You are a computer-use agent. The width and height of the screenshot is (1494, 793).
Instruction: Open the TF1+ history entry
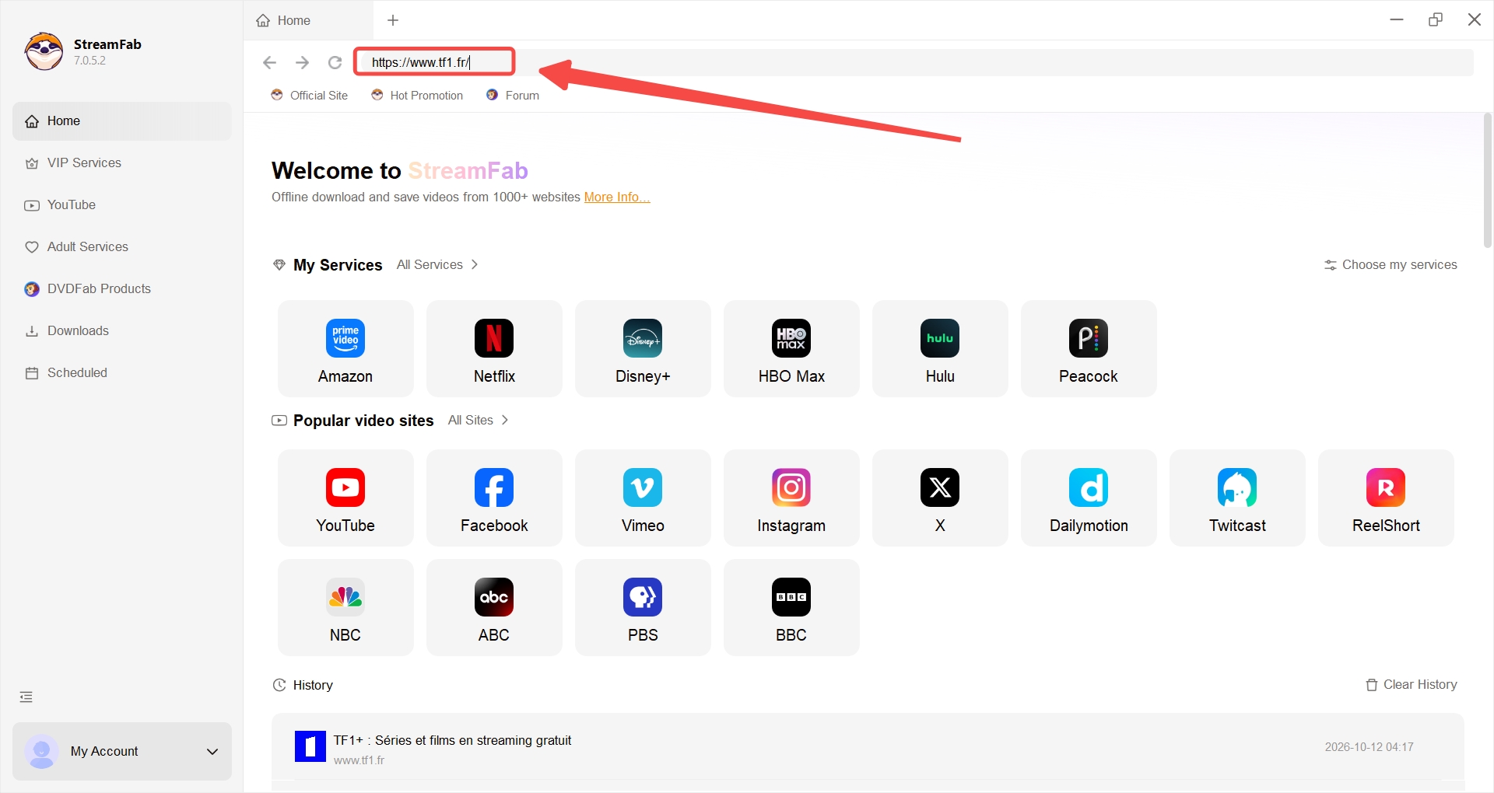coord(868,747)
